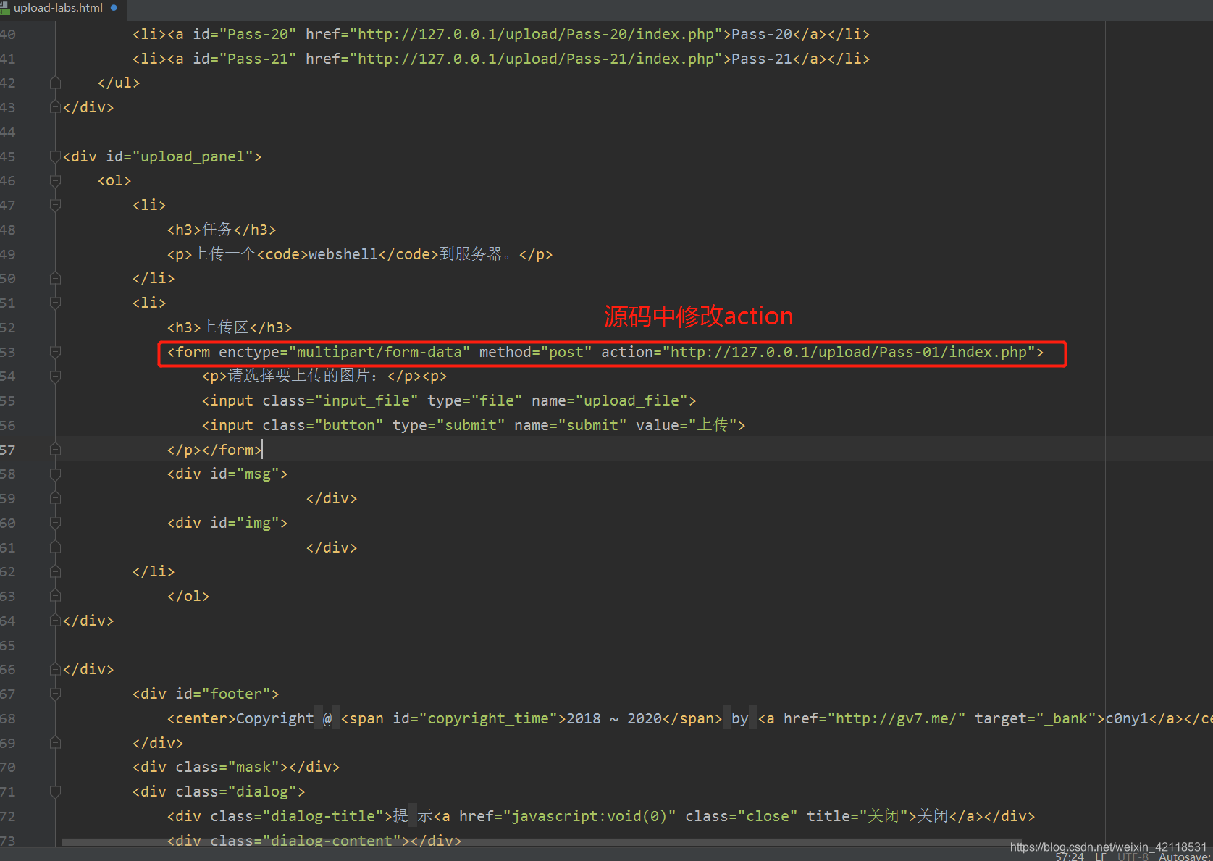Click fold end marker at </ul> line 42

pyautogui.click(x=55, y=83)
